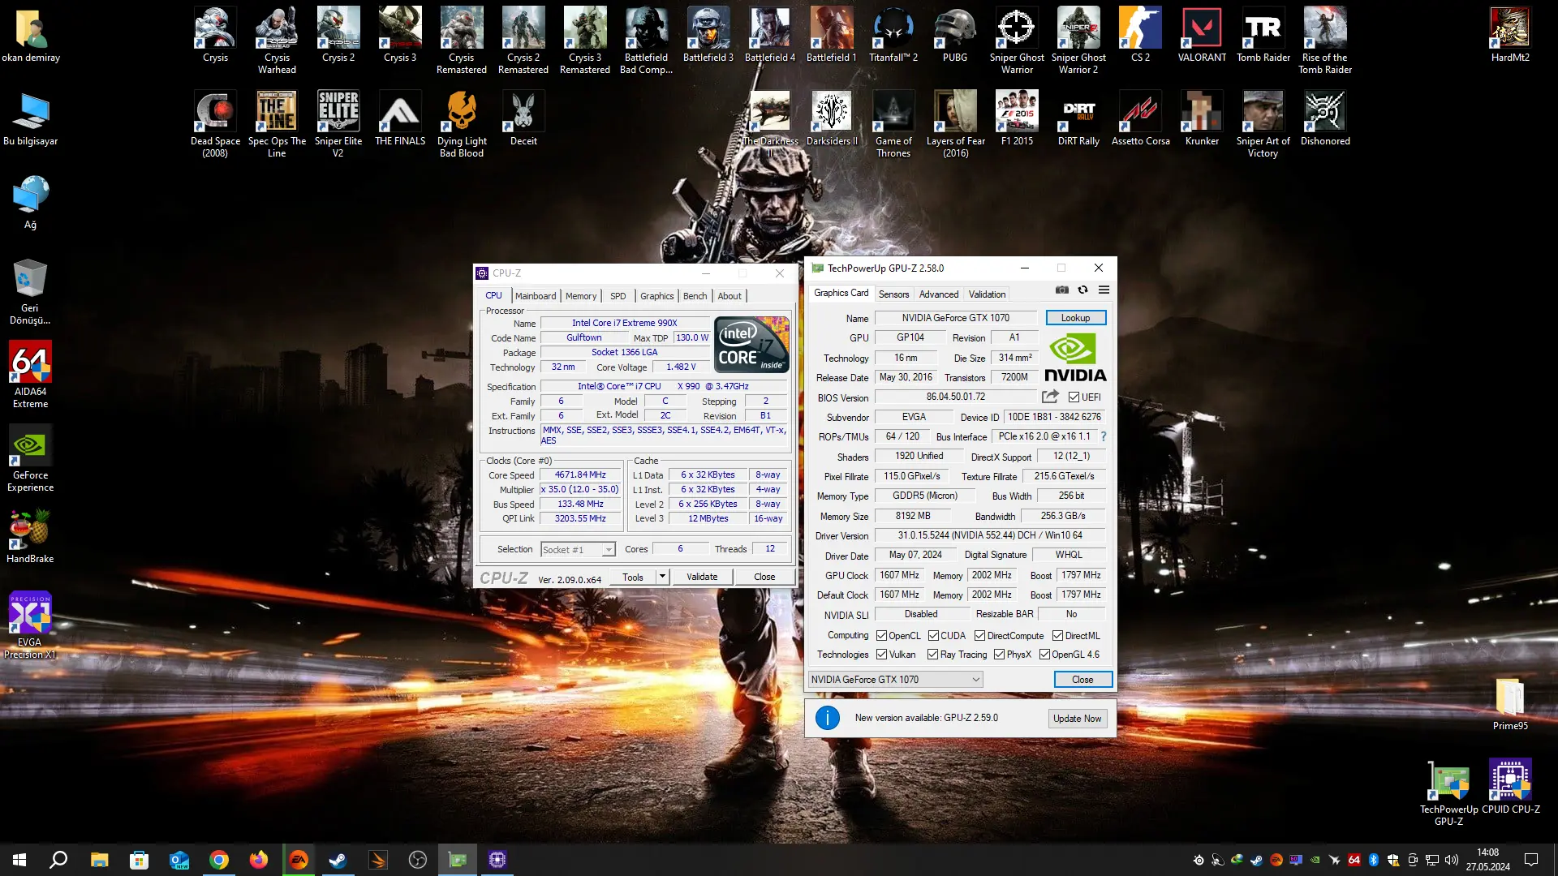Open the About tab in CPU-Z
Viewport: 1558px width, 876px height.
(x=730, y=296)
